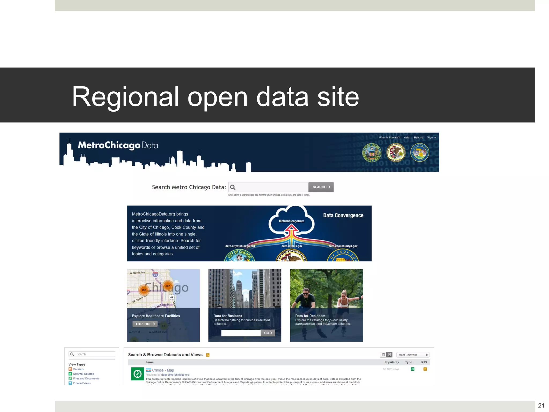549x412 pixels.
Task: Click the data.illinois.gov label in banner
Action: click(x=292, y=246)
